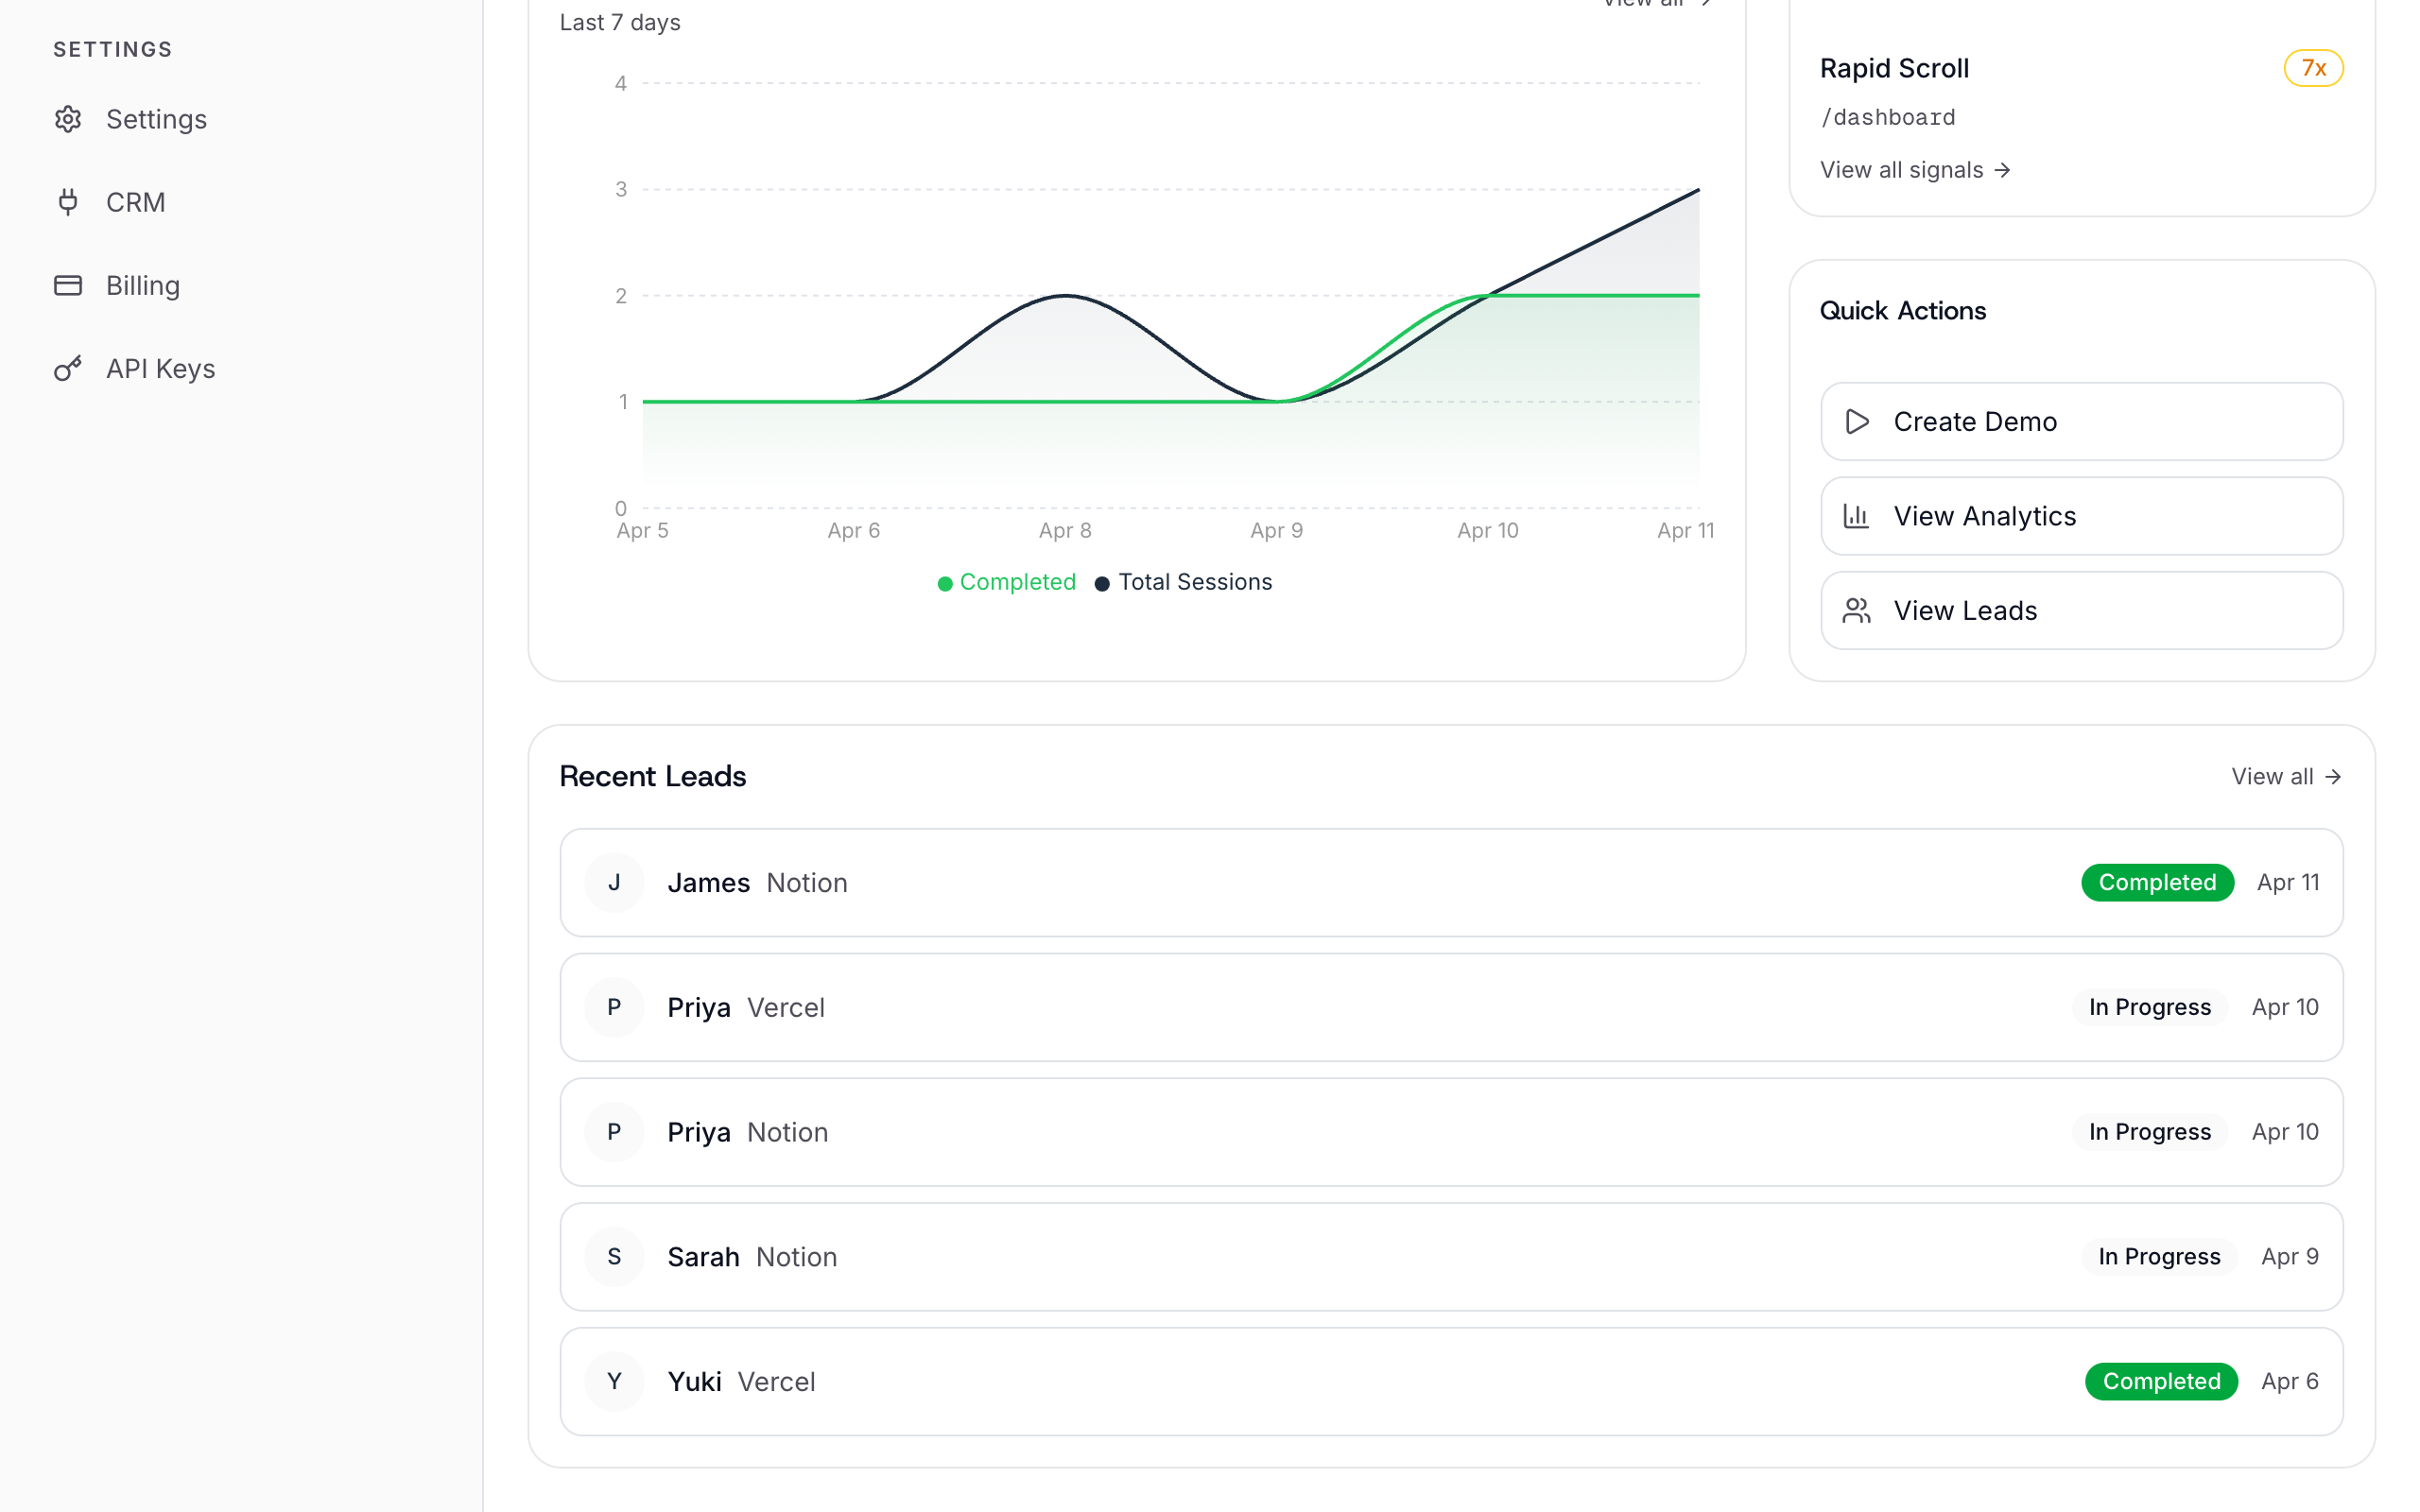This screenshot has height=1512, width=2420.
Task: Select the CRM plug icon
Action: click(67, 202)
